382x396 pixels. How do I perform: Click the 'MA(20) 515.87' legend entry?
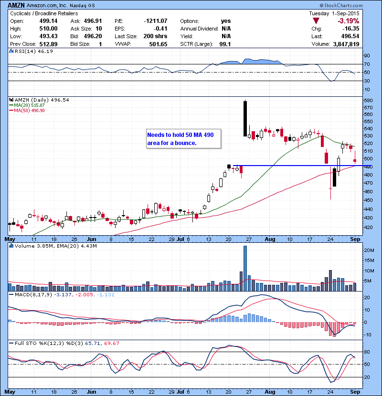click(29, 105)
